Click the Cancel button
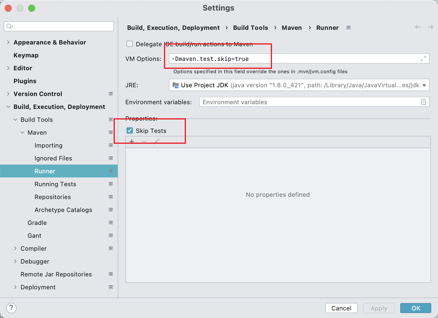438x318 pixels. (341, 308)
